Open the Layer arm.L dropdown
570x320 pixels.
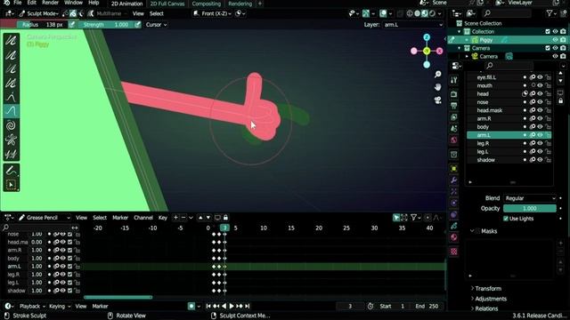click(413, 25)
